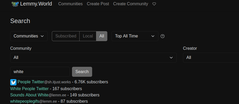
Task: Select the All listing filter
Action: click(x=102, y=36)
